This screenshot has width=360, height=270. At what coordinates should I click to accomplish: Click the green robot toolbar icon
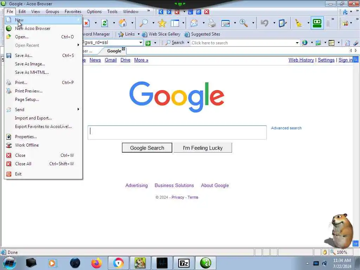[x=317, y=23]
